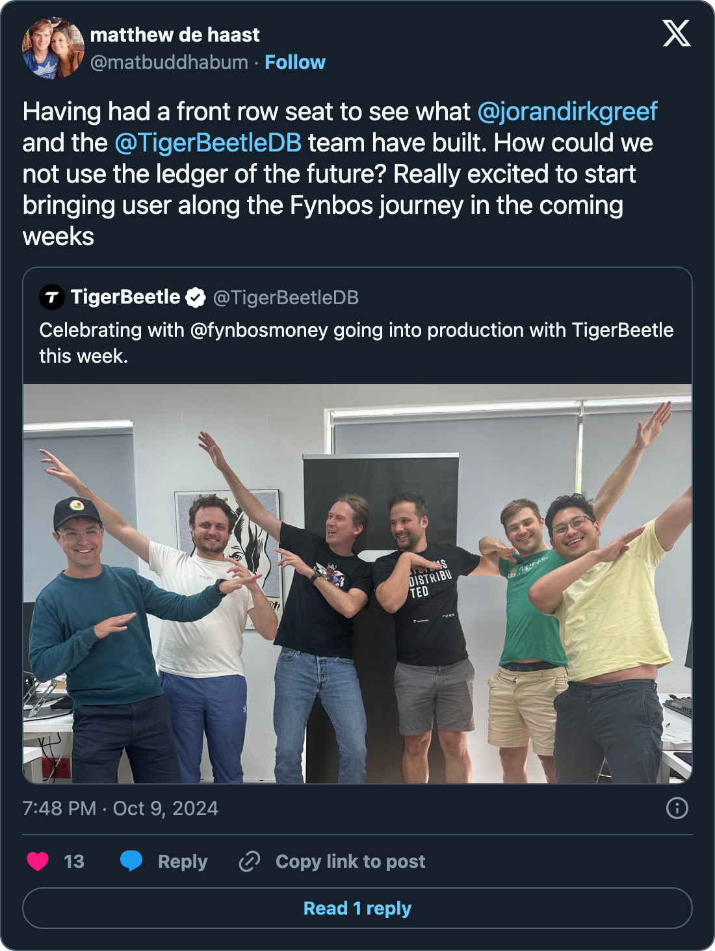Open the info circle icon
The image size is (715, 951).
pyautogui.click(x=677, y=808)
